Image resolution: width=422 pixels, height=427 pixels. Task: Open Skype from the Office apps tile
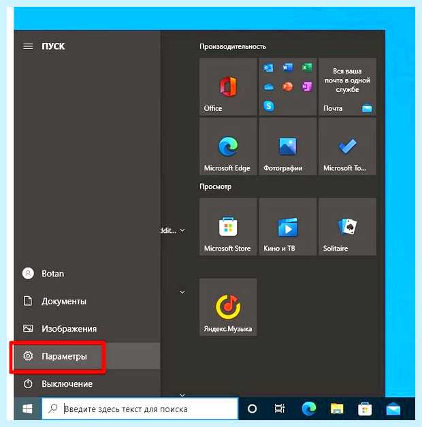[269, 106]
